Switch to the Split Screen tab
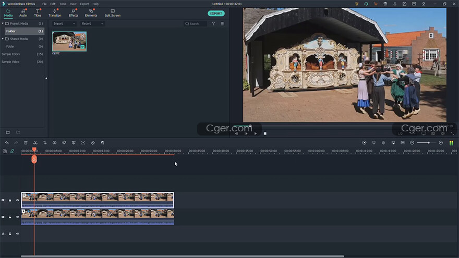The width and height of the screenshot is (459, 258). coord(113,13)
